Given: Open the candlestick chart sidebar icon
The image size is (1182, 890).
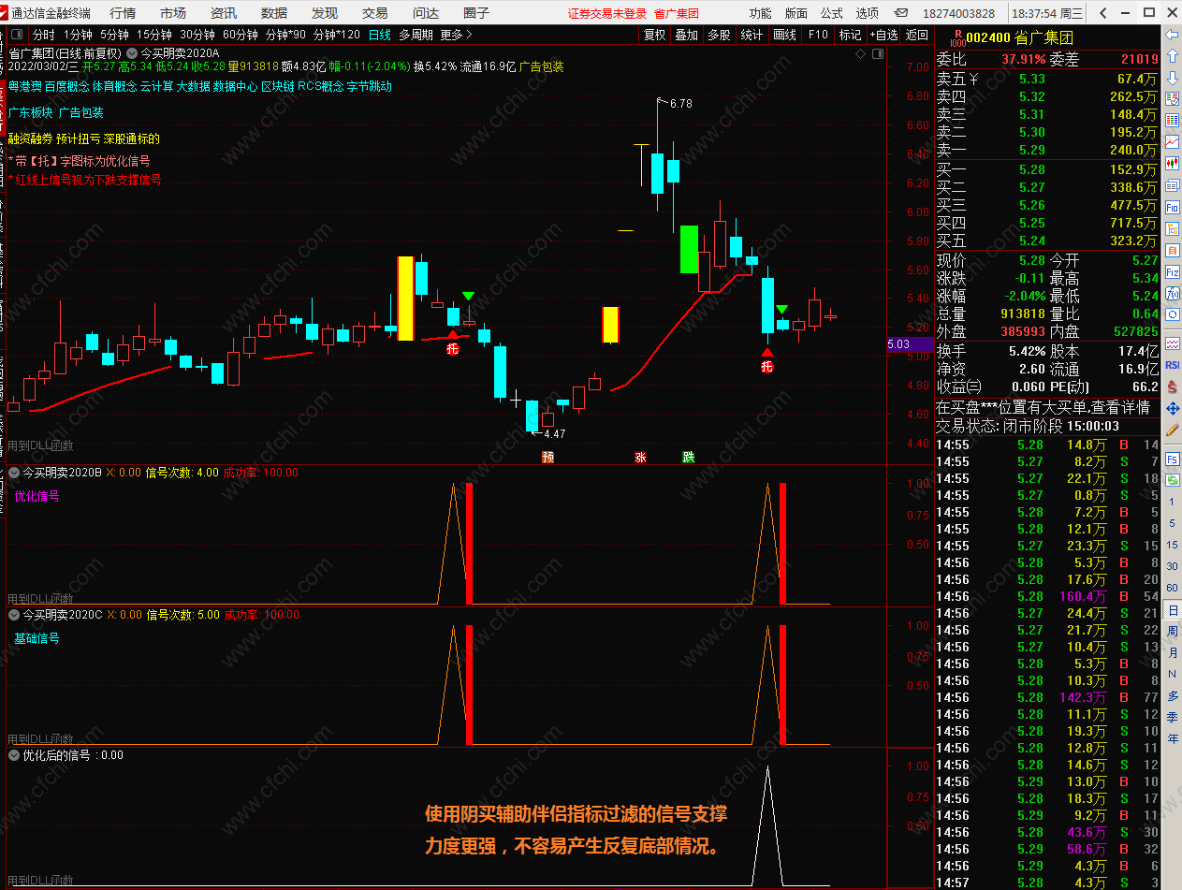Looking at the screenshot, I should [x=1171, y=163].
